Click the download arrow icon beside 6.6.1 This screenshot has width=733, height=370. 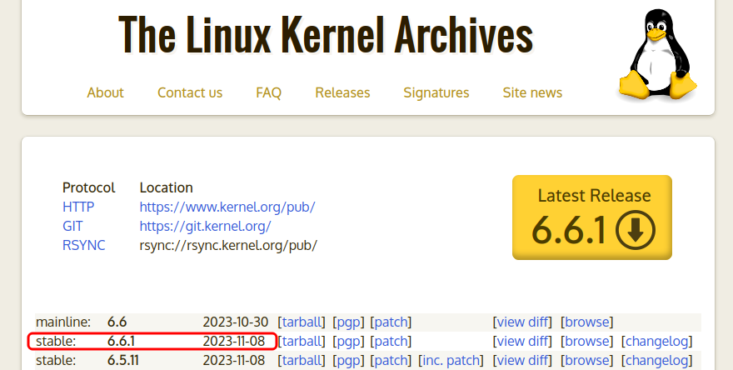tap(635, 231)
